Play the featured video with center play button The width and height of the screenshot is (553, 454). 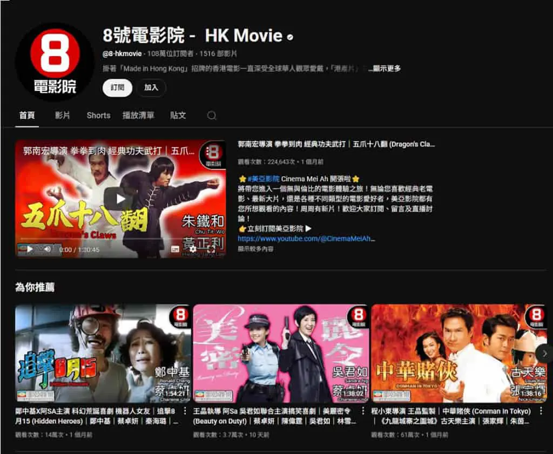[x=120, y=199]
